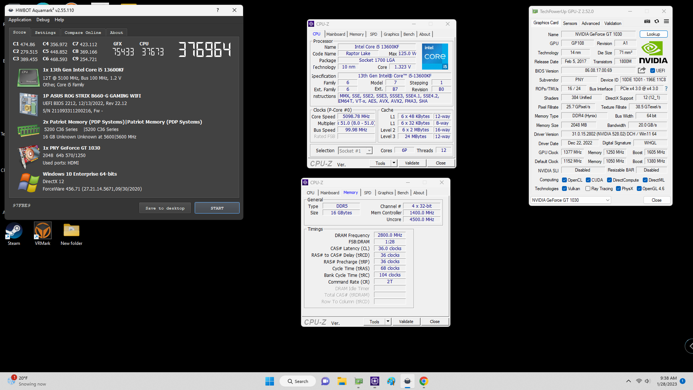Click the GPU Name field in GPU-Z

pyautogui.click(x=598, y=34)
